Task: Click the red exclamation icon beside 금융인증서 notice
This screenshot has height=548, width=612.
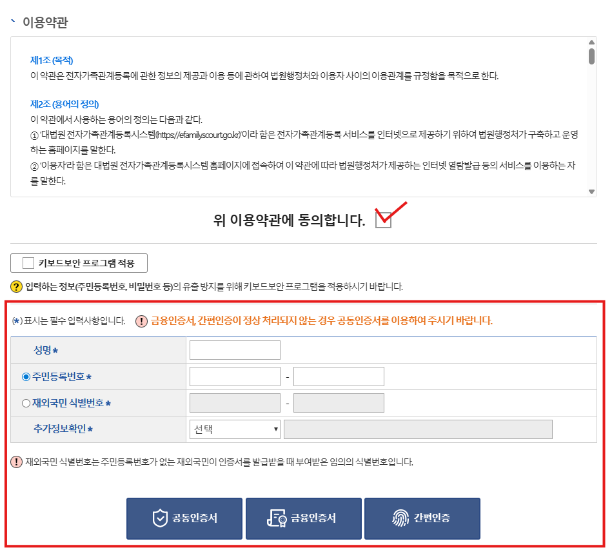Action: coord(142,321)
